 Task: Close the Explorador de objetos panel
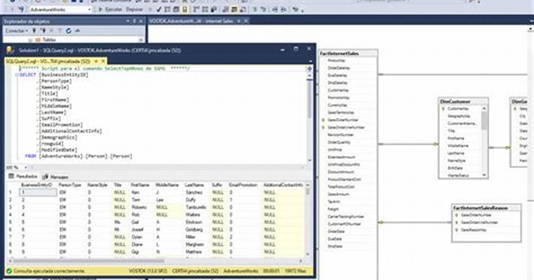pos(141,21)
